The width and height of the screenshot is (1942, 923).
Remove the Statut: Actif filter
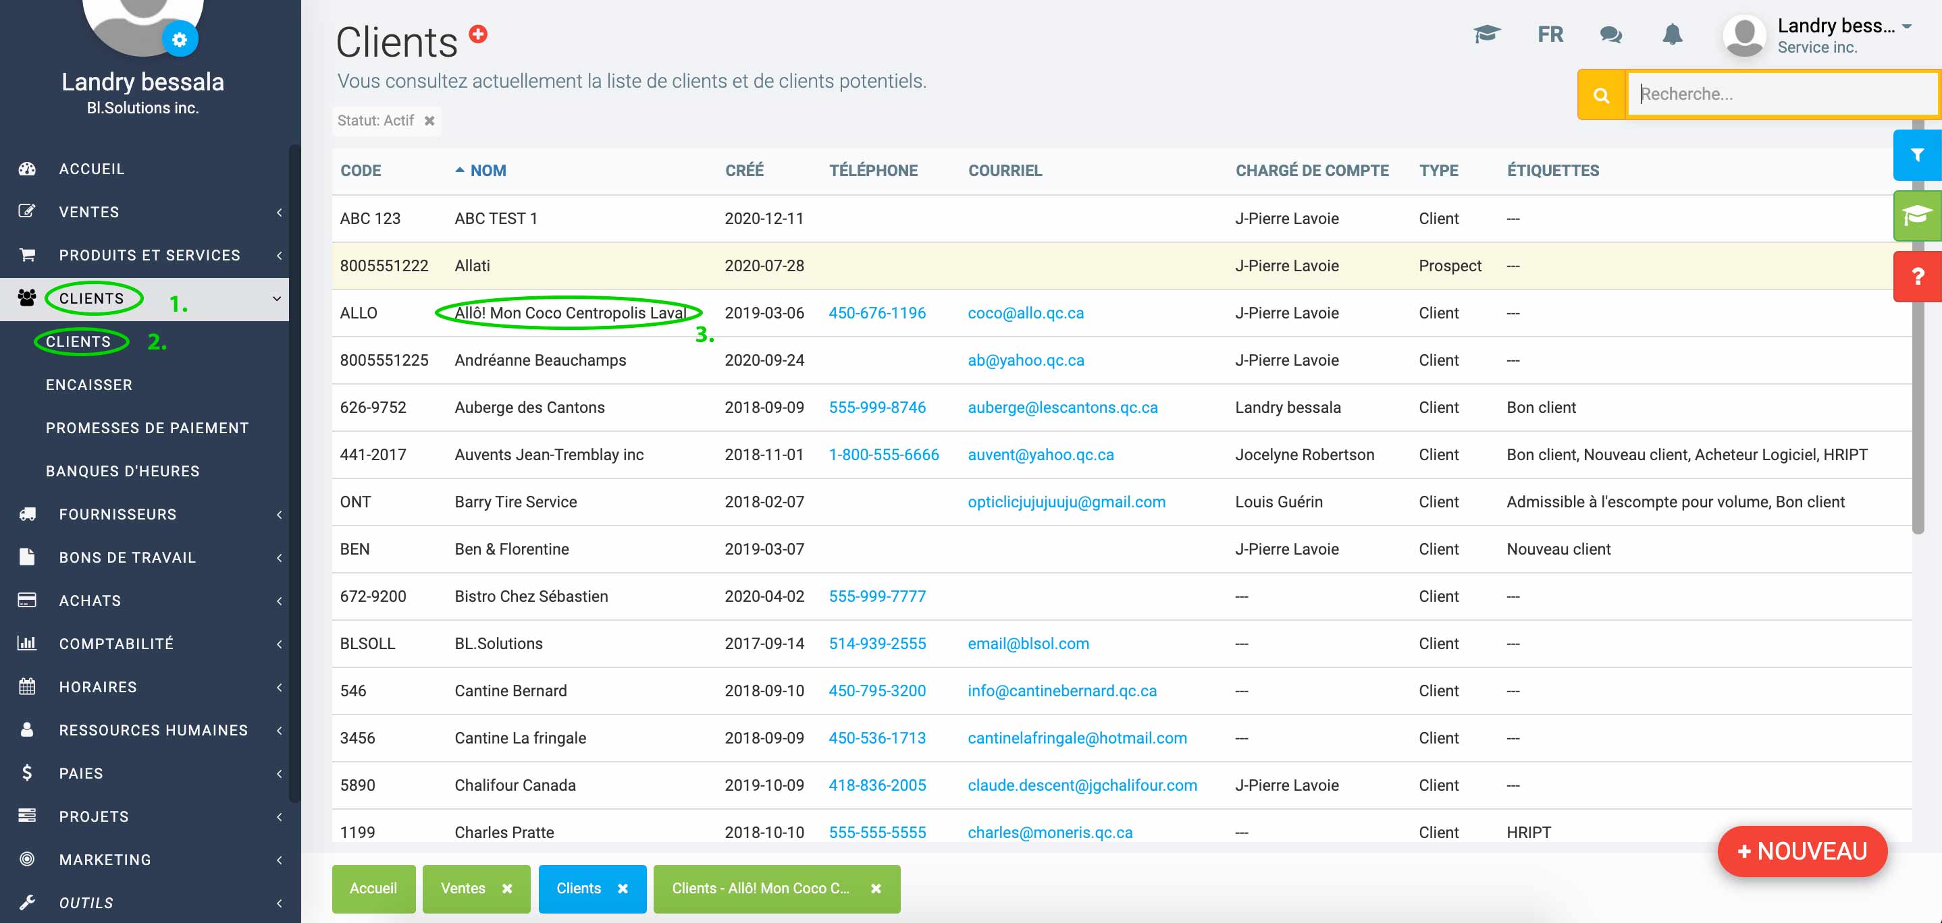click(x=429, y=121)
